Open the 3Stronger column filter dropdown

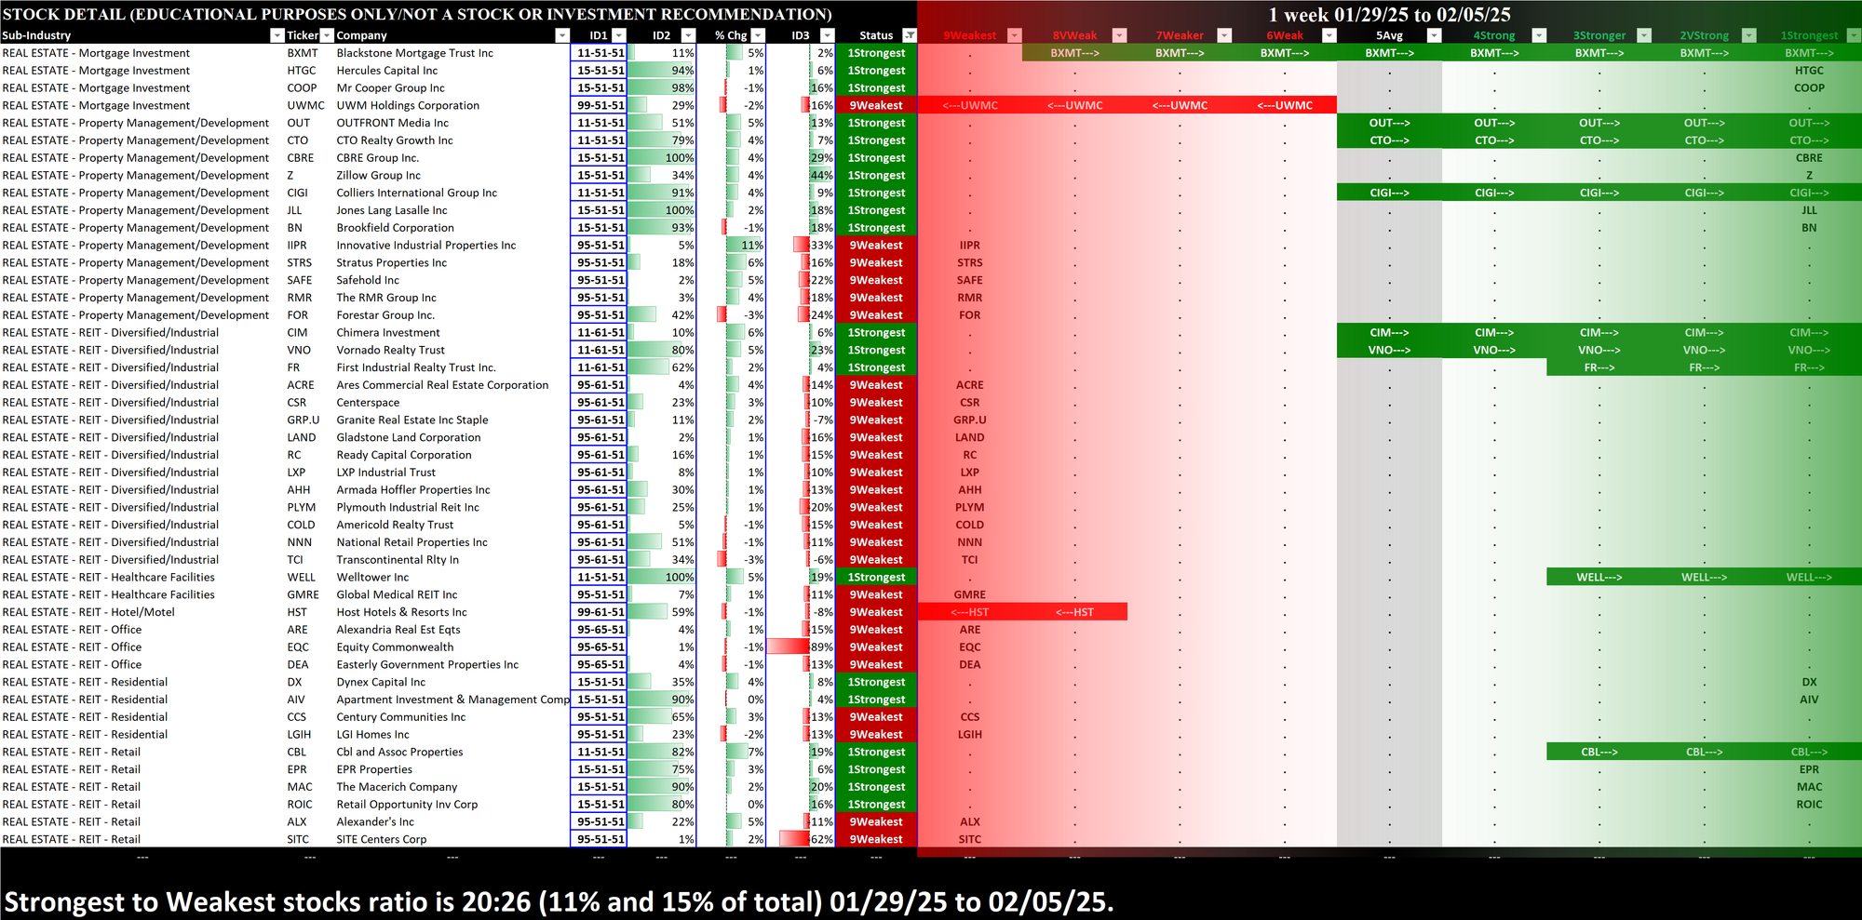pyautogui.click(x=1644, y=35)
